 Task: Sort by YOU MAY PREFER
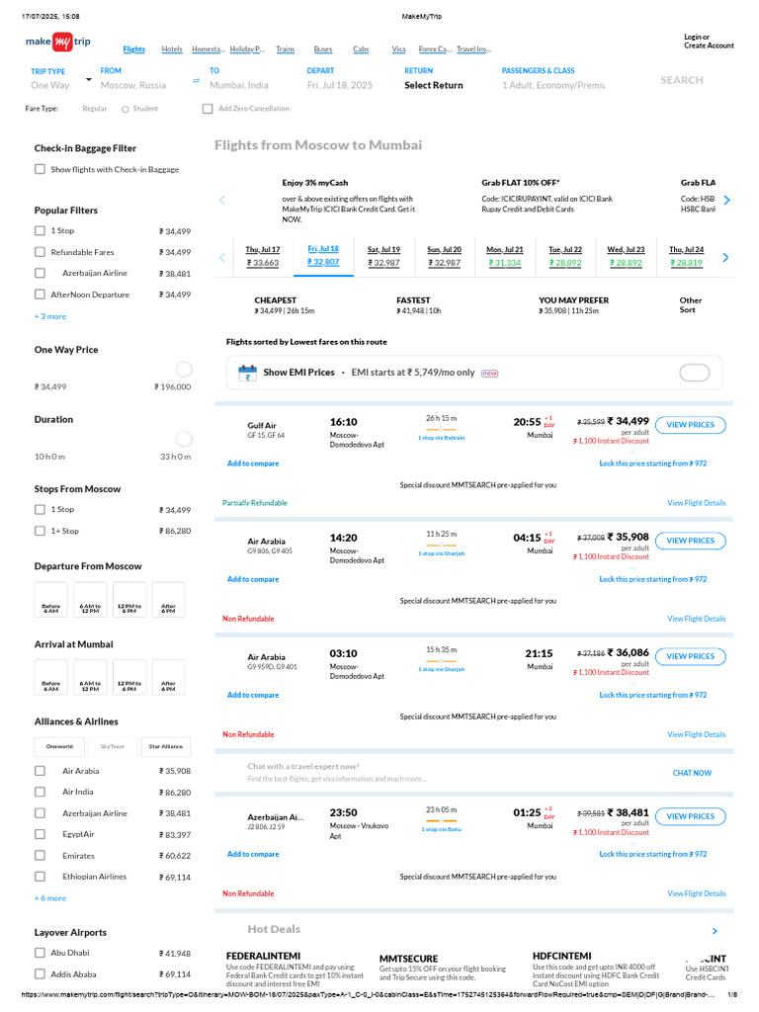coord(574,305)
